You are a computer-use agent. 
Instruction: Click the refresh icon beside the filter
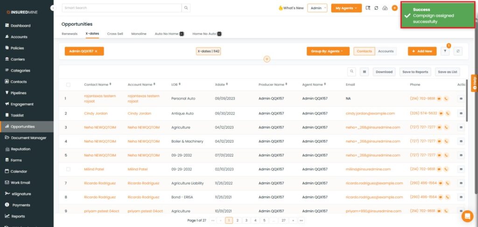click(458, 51)
